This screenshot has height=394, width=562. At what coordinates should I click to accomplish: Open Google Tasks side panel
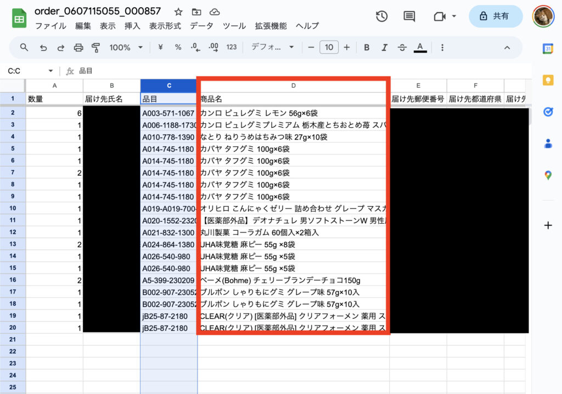click(548, 112)
